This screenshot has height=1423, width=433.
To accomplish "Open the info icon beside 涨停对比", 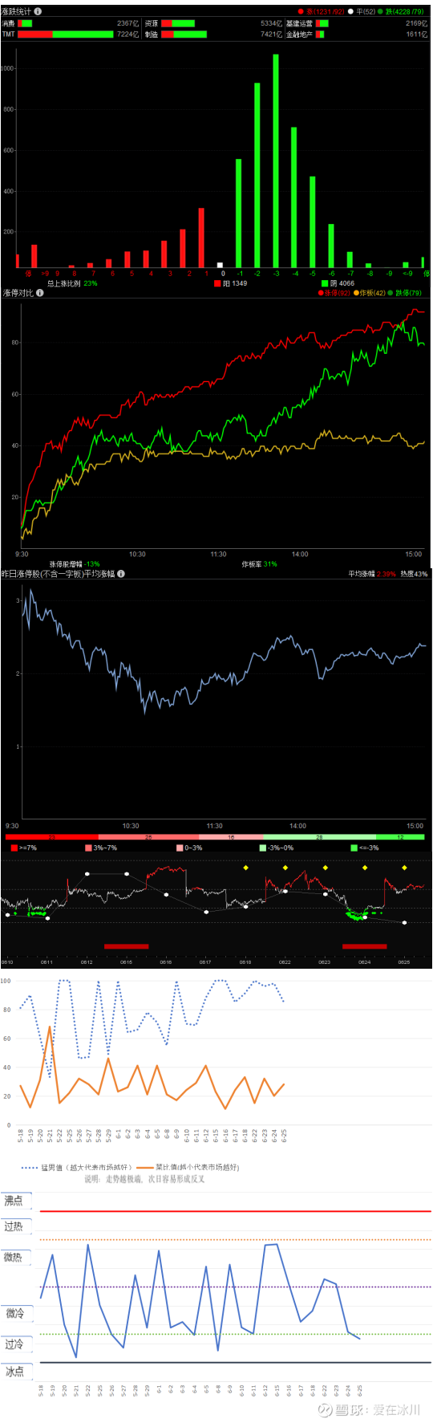I will (40, 293).
